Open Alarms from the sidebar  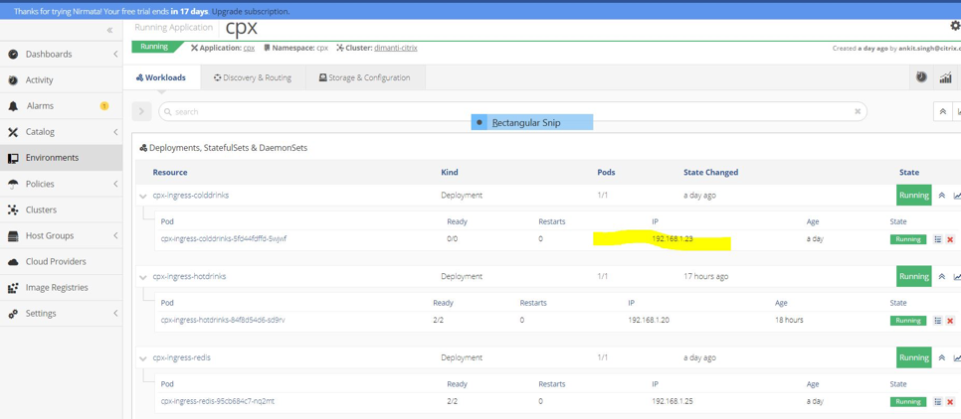coord(40,106)
